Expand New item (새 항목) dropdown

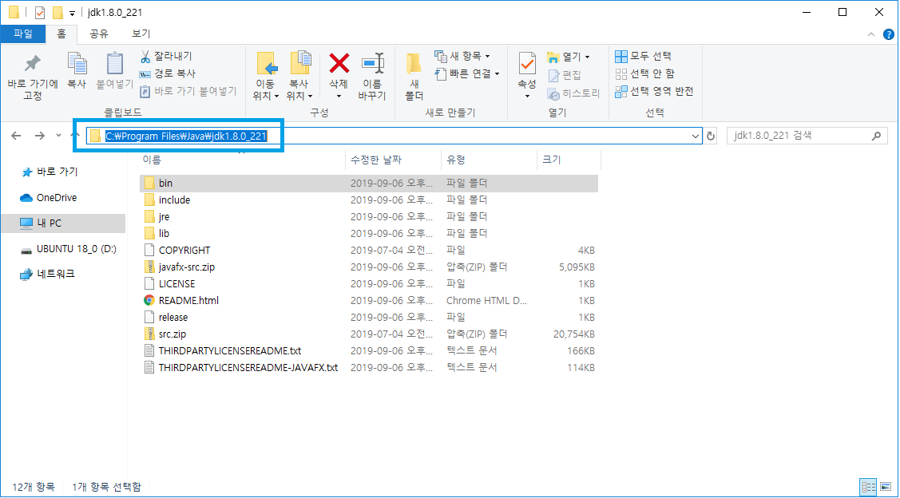[487, 56]
